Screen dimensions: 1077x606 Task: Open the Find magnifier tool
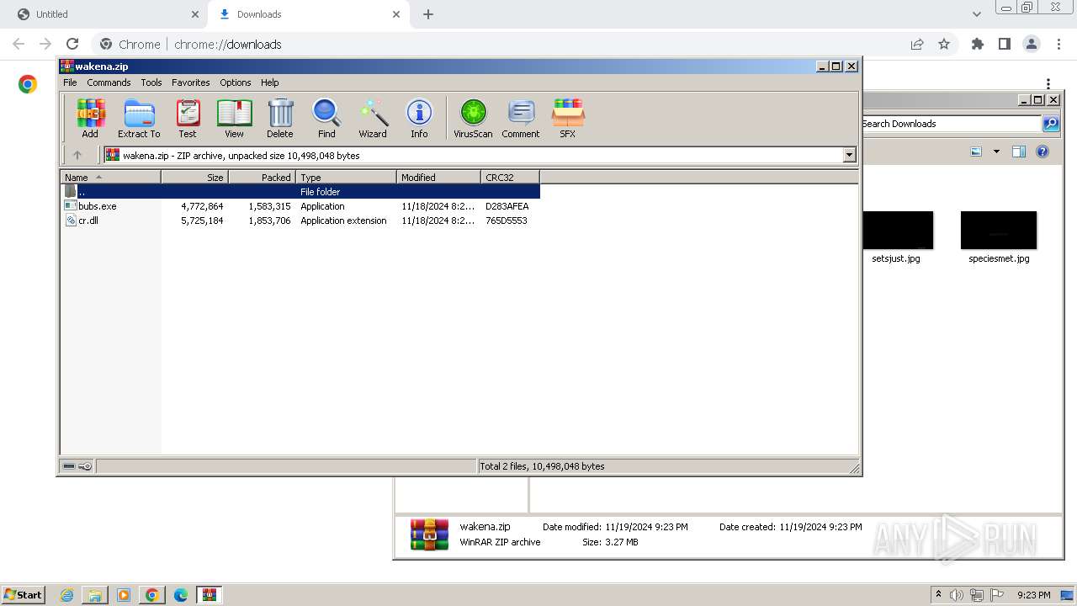326,118
